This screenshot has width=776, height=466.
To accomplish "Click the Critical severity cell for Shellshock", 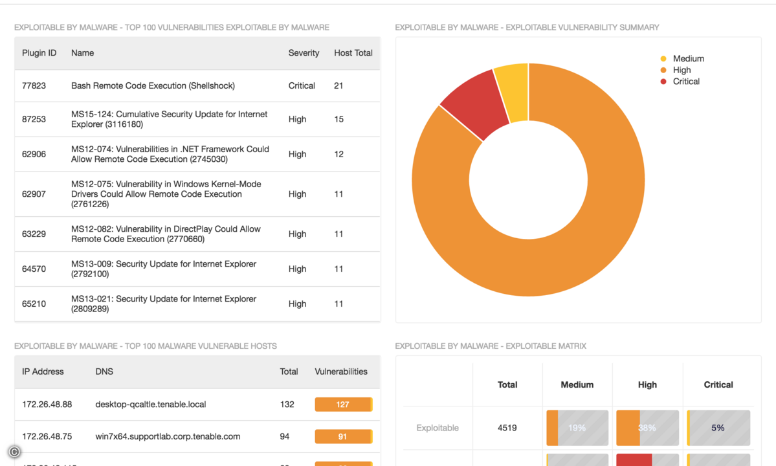I will (302, 85).
